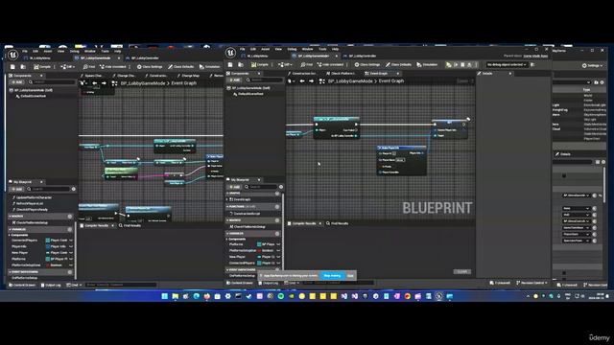Open Class Settings in right window
Screen dimensions: 614x345
(x=367, y=64)
